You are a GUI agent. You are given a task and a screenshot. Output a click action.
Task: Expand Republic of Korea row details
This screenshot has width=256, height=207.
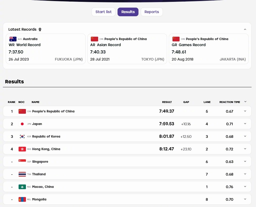click(x=245, y=136)
